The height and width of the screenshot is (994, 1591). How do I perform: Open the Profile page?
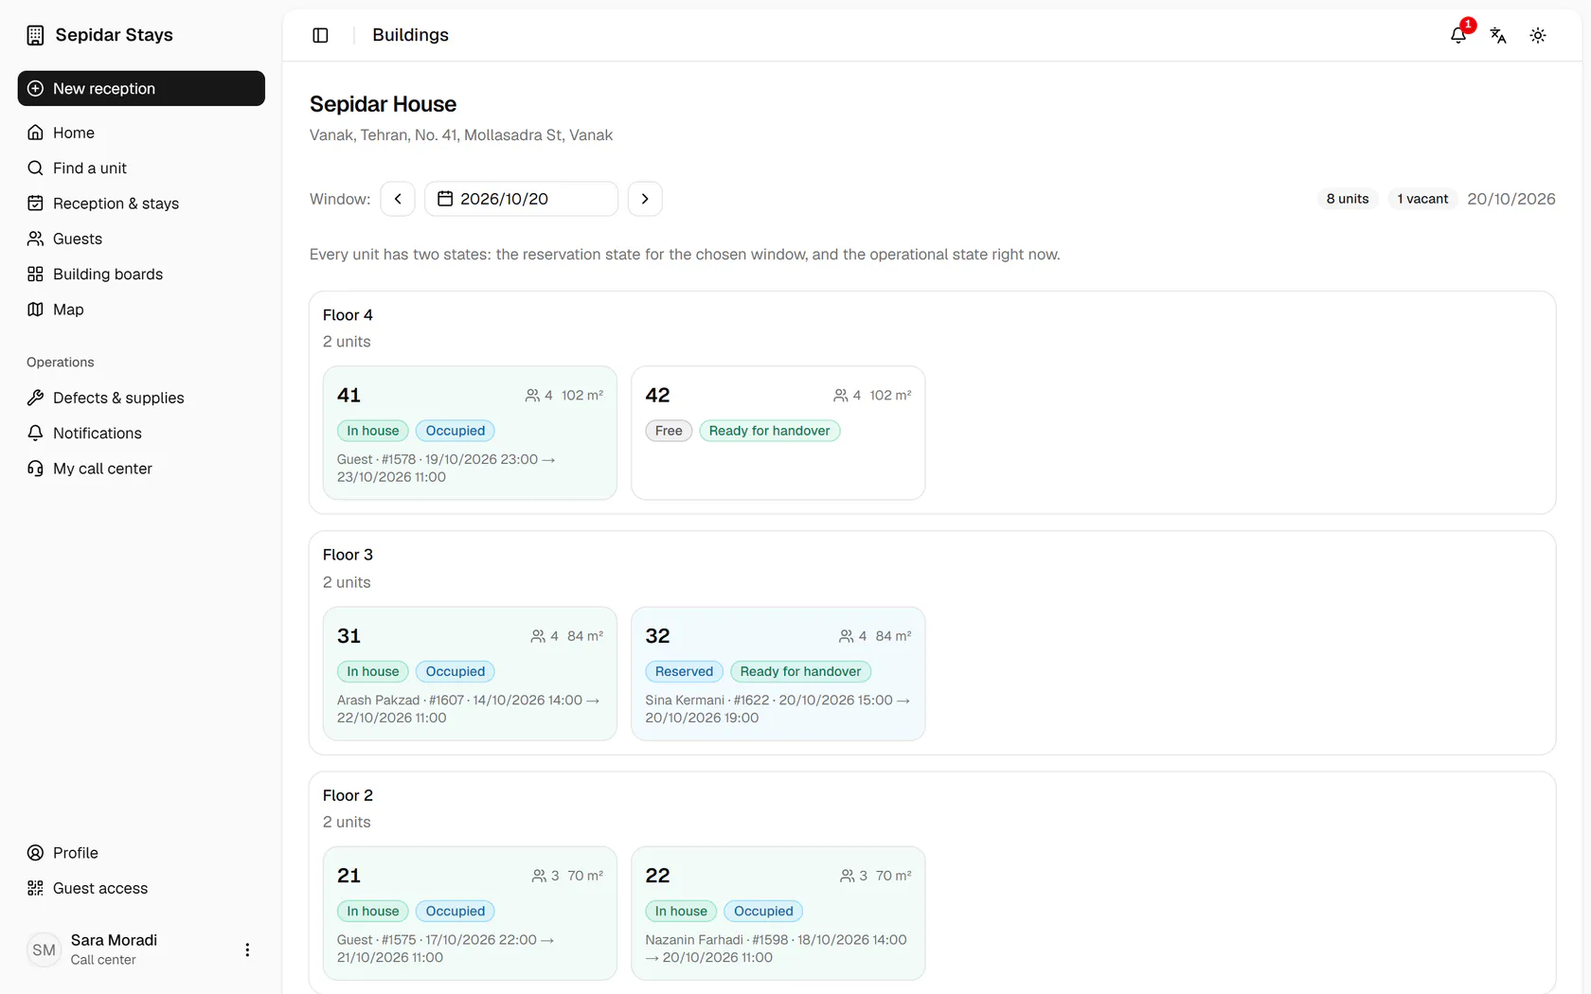[x=141, y=853]
